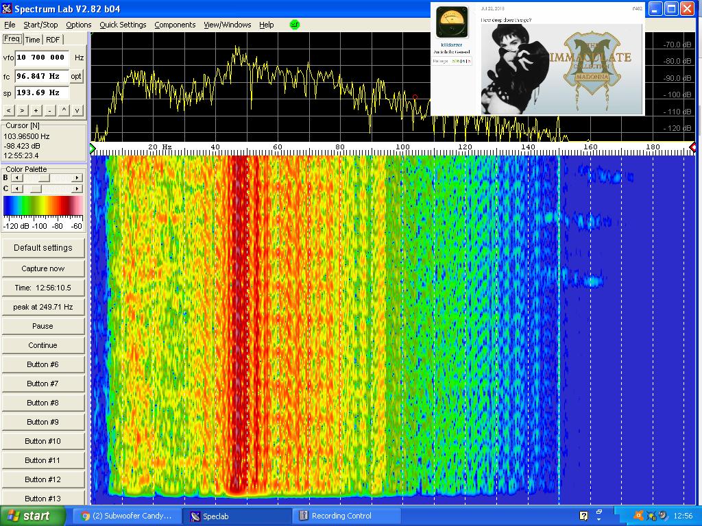Click the '^' up arrow button

[64, 110]
